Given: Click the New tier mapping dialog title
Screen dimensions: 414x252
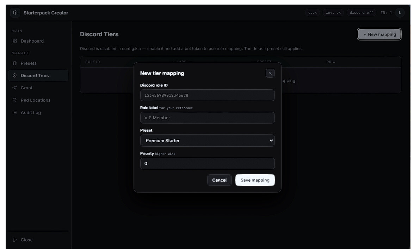Looking at the screenshot, I should pyautogui.click(x=162, y=73).
